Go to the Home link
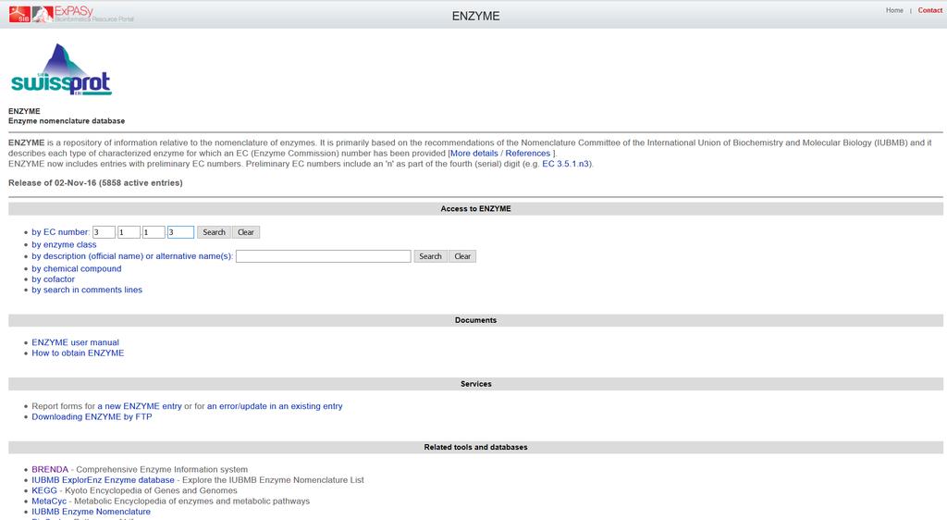This screenshot has width=947, height=520. pos(894,10)
